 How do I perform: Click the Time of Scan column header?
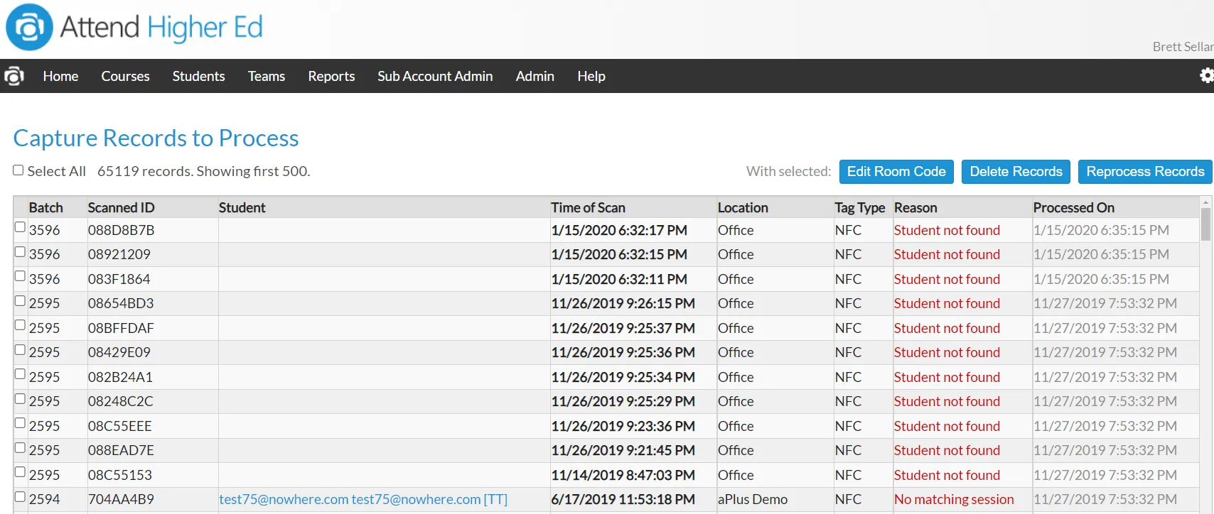pos(588,207)
